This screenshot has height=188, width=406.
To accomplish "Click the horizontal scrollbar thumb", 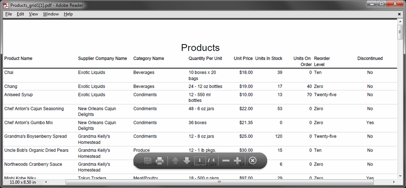I will click(219, 182).
